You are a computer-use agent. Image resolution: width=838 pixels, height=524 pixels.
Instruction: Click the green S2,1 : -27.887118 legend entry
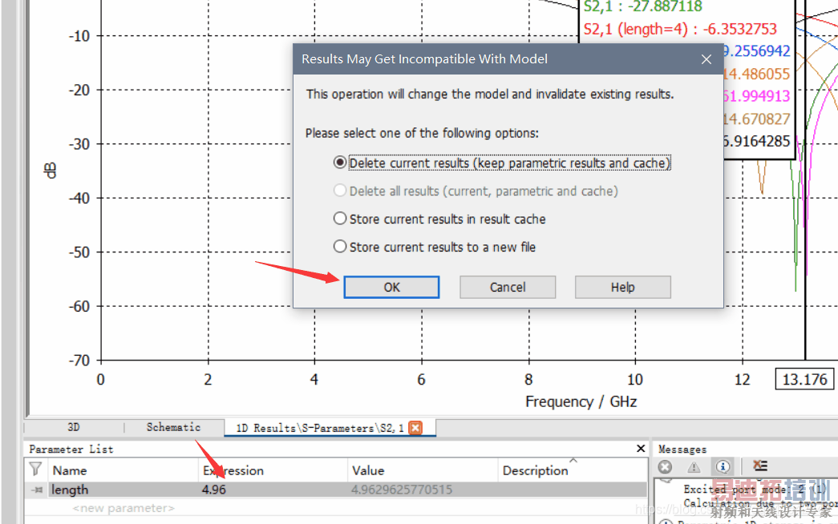[643, 6]
